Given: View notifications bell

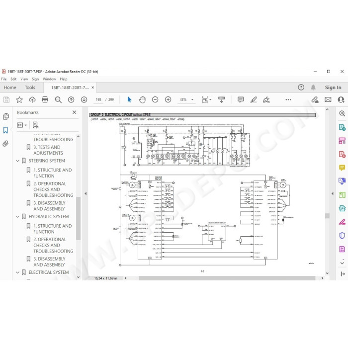Looking at the screenshot, I should point(313,87).
